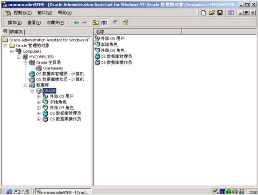This screenshot has height=195, width=258.
Task: Save console with floppy disk icon
Action: coord(220,13)
